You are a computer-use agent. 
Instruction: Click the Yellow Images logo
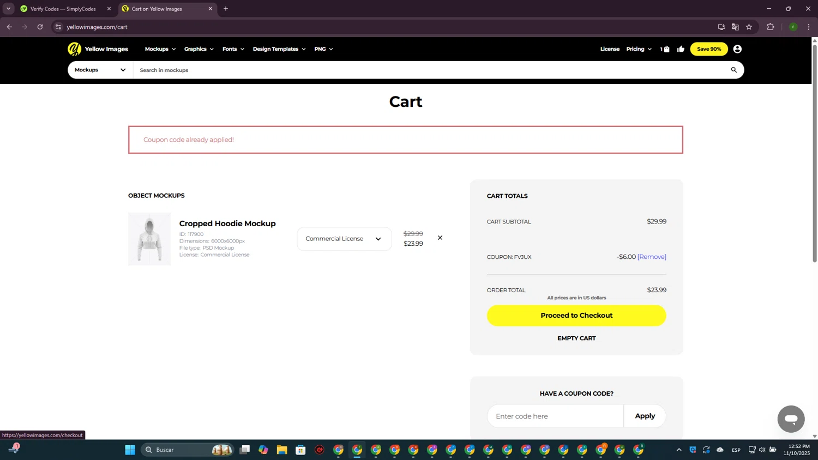(98, 49)
